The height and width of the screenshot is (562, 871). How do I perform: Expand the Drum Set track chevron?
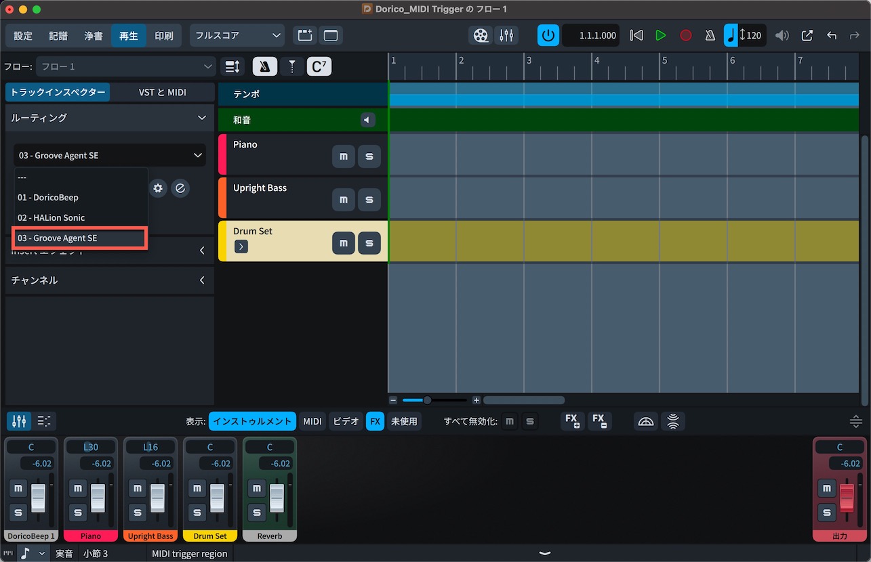pyautogui.click(x=241, y=246)
